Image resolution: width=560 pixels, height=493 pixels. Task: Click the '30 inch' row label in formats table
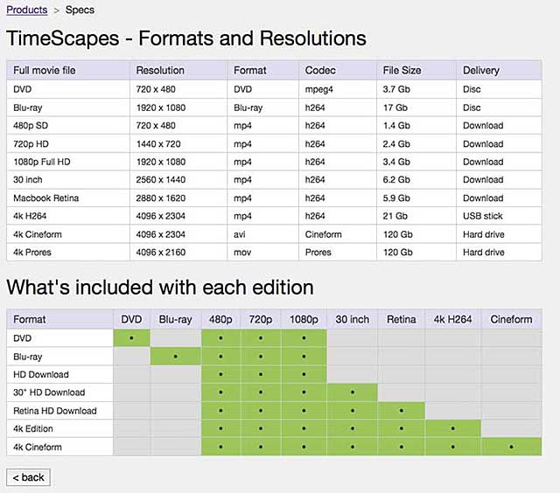(27, 180)
